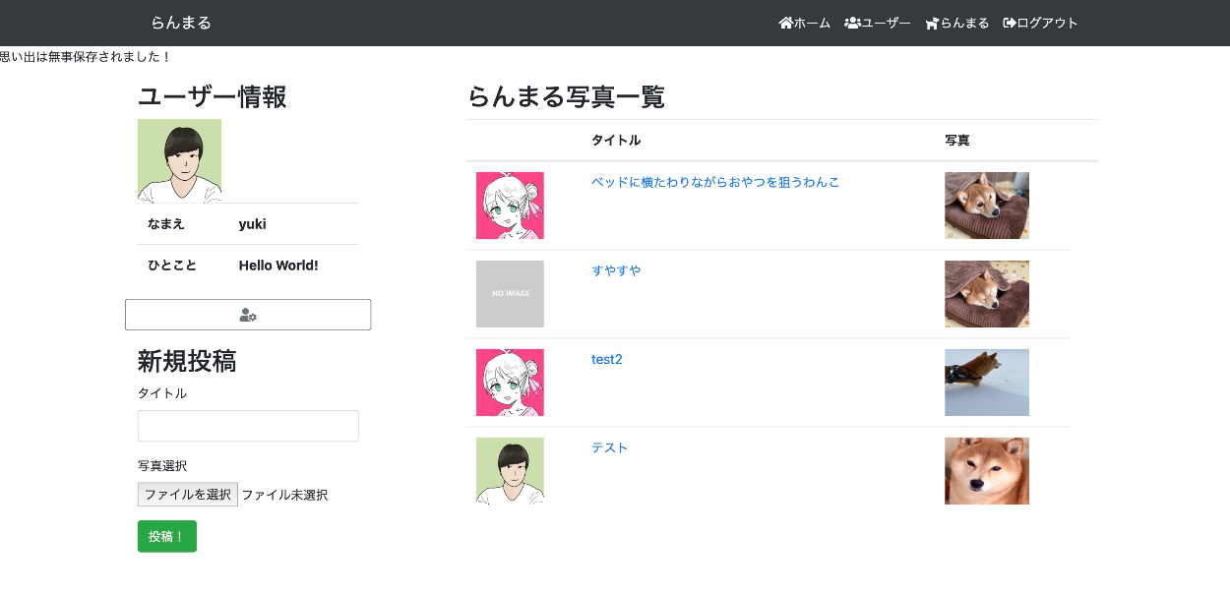Open the らんまる brand link

[181, 23]
